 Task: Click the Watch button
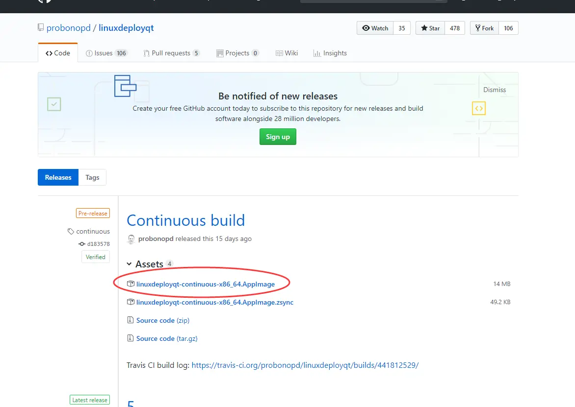375,28
